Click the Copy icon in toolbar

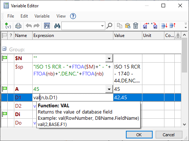[x=120, y=26]
